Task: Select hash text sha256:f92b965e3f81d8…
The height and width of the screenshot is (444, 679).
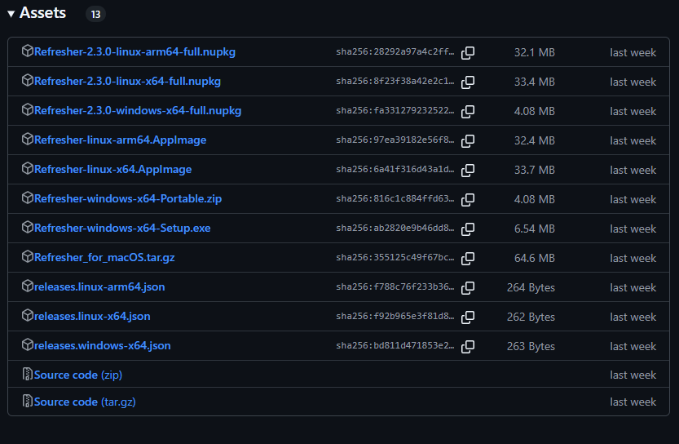Action: tap(395, 316)
